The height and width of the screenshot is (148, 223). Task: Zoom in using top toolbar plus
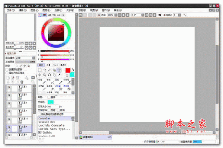click(x=124, y=15)
